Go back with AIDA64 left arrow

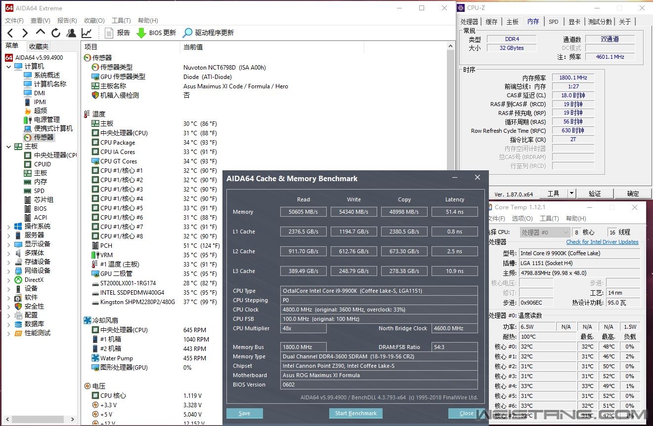10,33
